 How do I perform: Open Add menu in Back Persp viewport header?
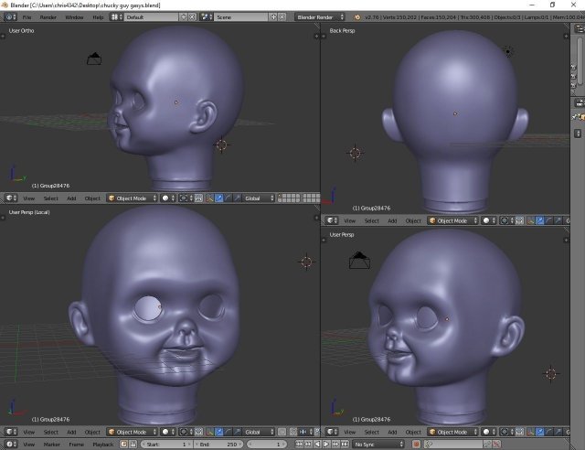(392, 220)
